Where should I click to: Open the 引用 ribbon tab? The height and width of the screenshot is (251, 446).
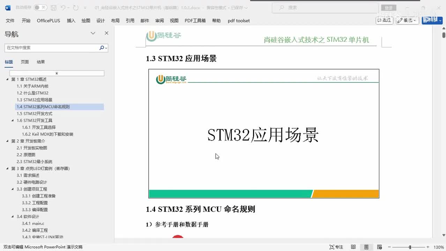130,21
